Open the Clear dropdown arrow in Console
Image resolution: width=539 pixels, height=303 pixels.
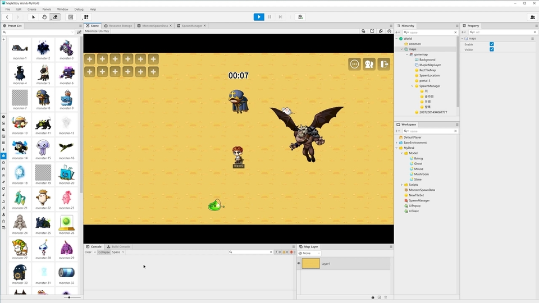click(95, 252)
